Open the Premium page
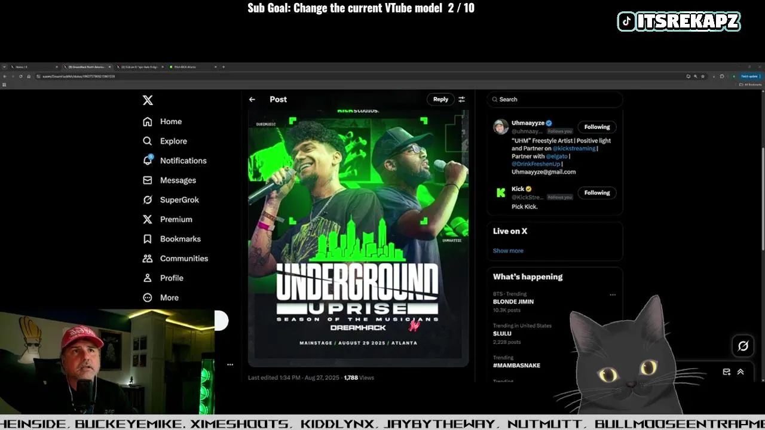This screenshot has height=430, width=765. (x=167, y=219)
